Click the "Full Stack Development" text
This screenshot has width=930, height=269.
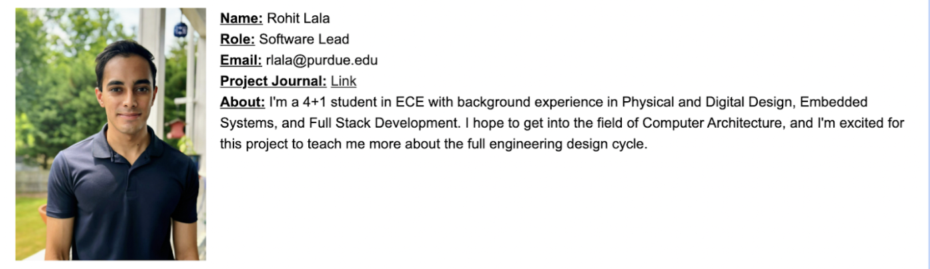click(x=382, y=123)
